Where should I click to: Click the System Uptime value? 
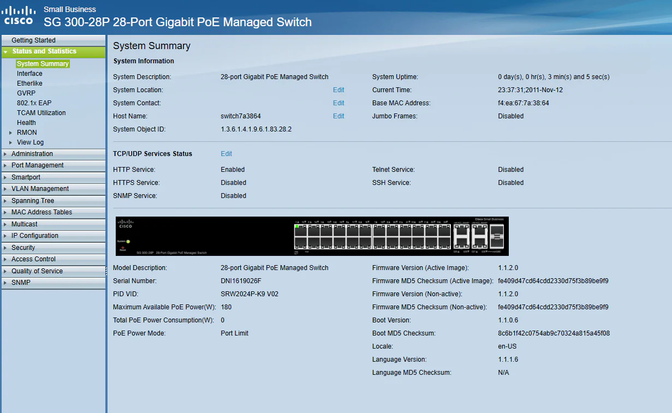click(554, 77)
